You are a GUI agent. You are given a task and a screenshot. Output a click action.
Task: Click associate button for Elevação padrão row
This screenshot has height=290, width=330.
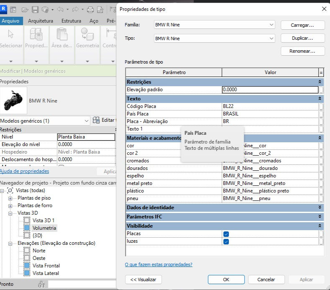pyautogui.click(x=321, y=90)
